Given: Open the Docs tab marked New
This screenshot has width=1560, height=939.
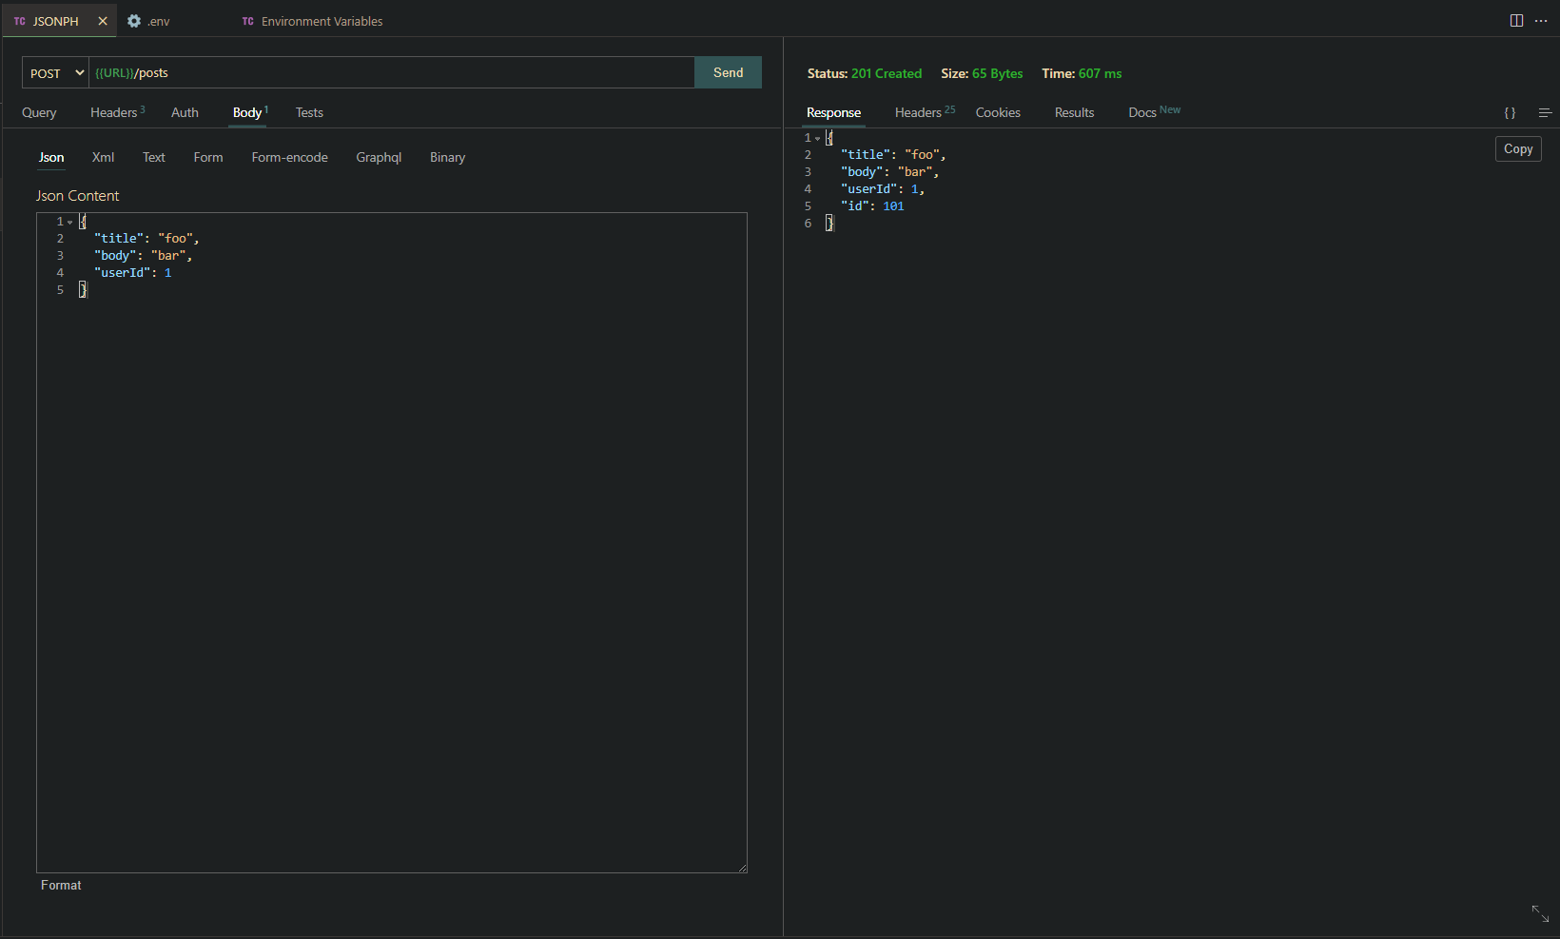Looking at the screenshot, I should pyautogui.click(x=1141, y=111).
